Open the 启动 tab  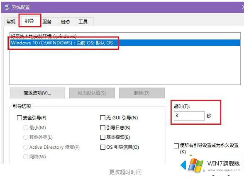click(x=65, y=22)
